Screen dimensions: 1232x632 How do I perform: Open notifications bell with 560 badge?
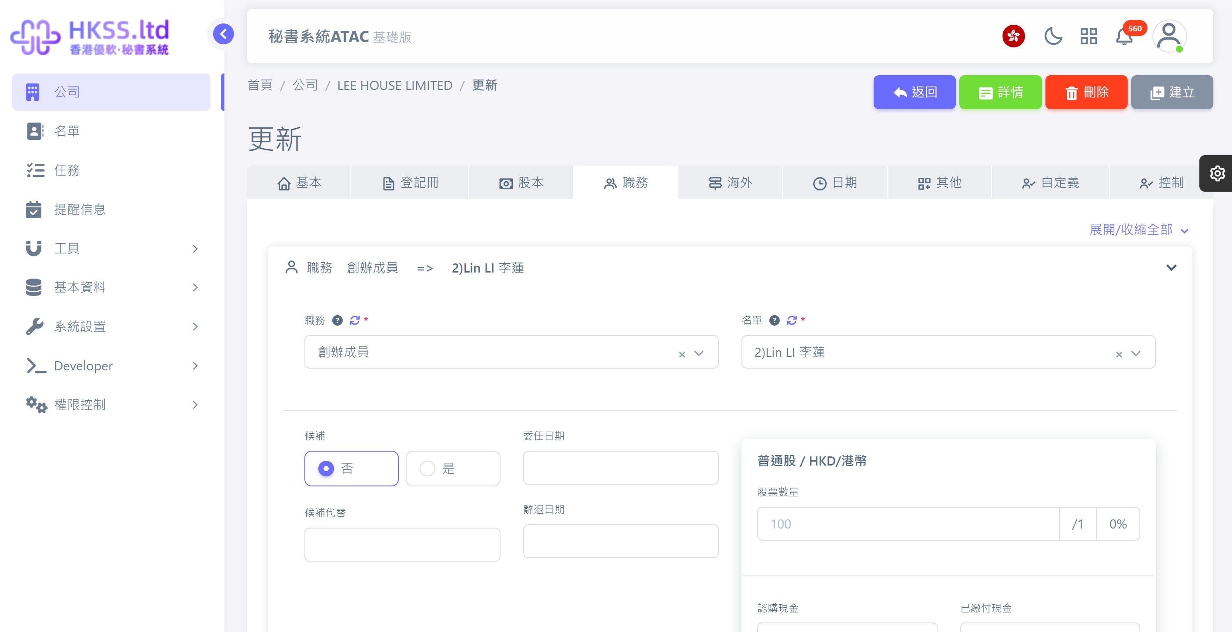(x=1125, y=37)
